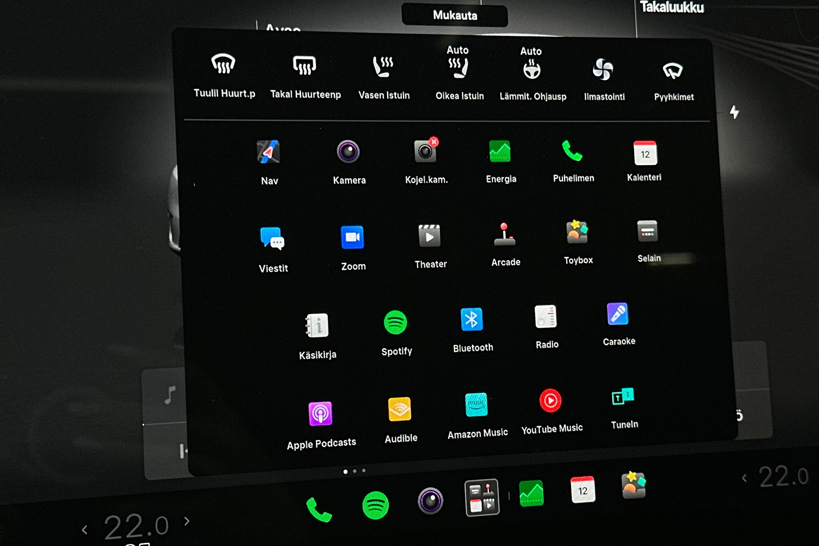819x546 pixels.
Task: Launch the Caraoke app
Action: tap(618, 314)
